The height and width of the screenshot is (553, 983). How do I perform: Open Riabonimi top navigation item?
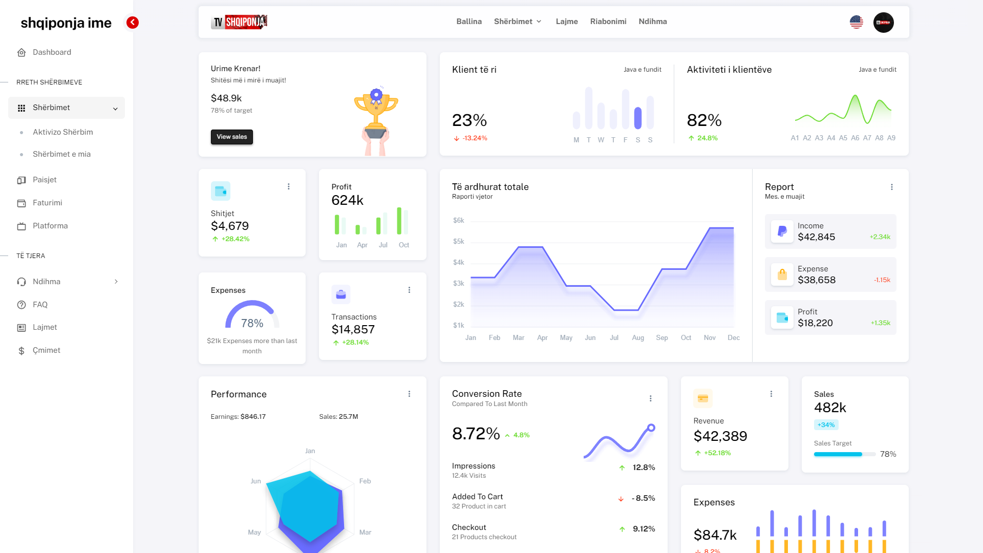608,22
